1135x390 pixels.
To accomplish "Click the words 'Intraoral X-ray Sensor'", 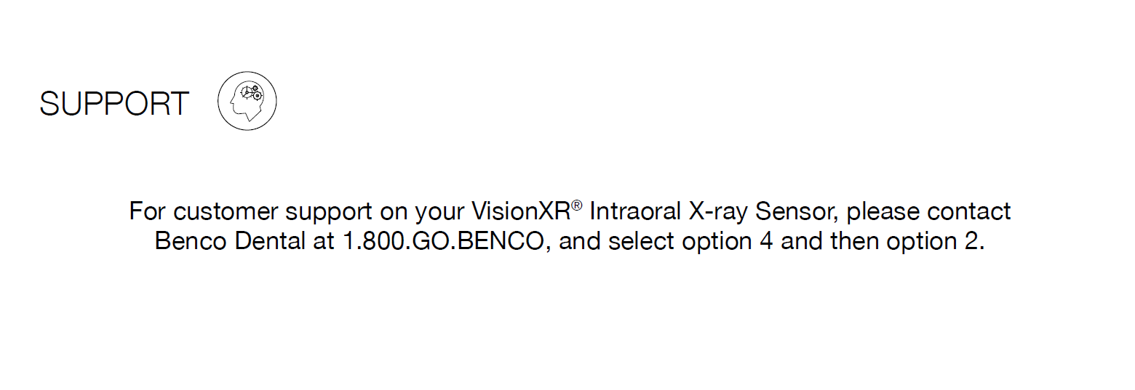I will click(x=714, y=211).
